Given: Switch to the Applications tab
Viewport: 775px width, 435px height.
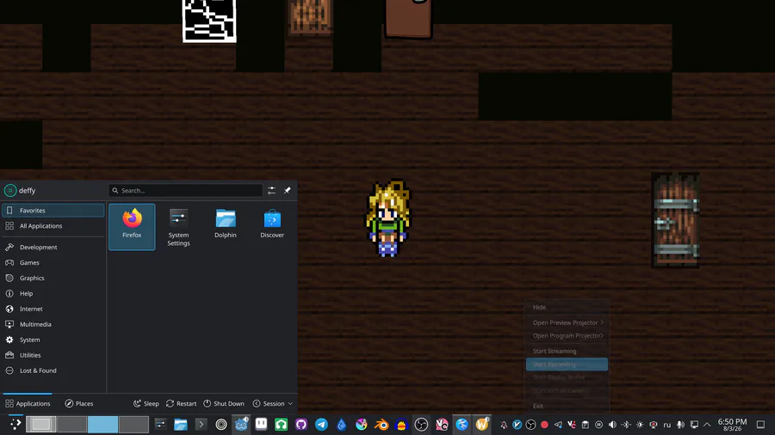Looking at the screenshot, I should click(28, 403).
